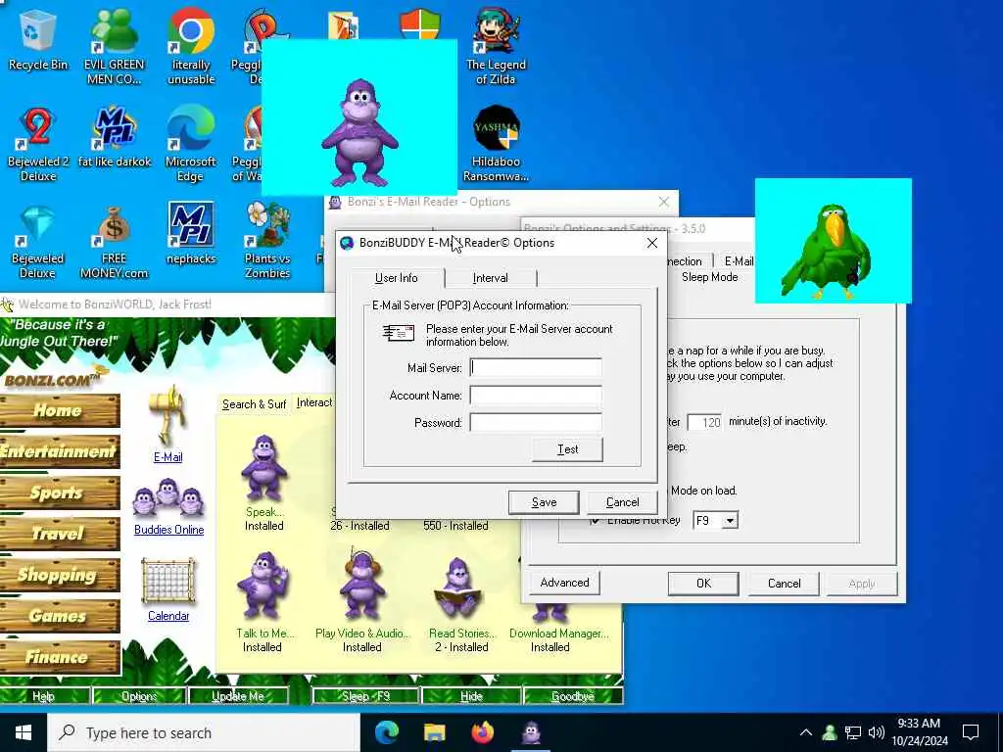Open Microsoft Edge from the taskbar
Viewport: 1003px width, 752px height.
[x=386, y=732]
